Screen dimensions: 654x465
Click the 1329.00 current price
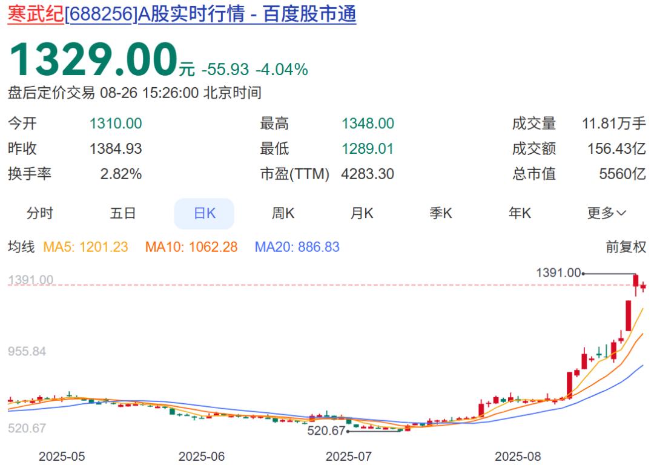tap(93, 59)
